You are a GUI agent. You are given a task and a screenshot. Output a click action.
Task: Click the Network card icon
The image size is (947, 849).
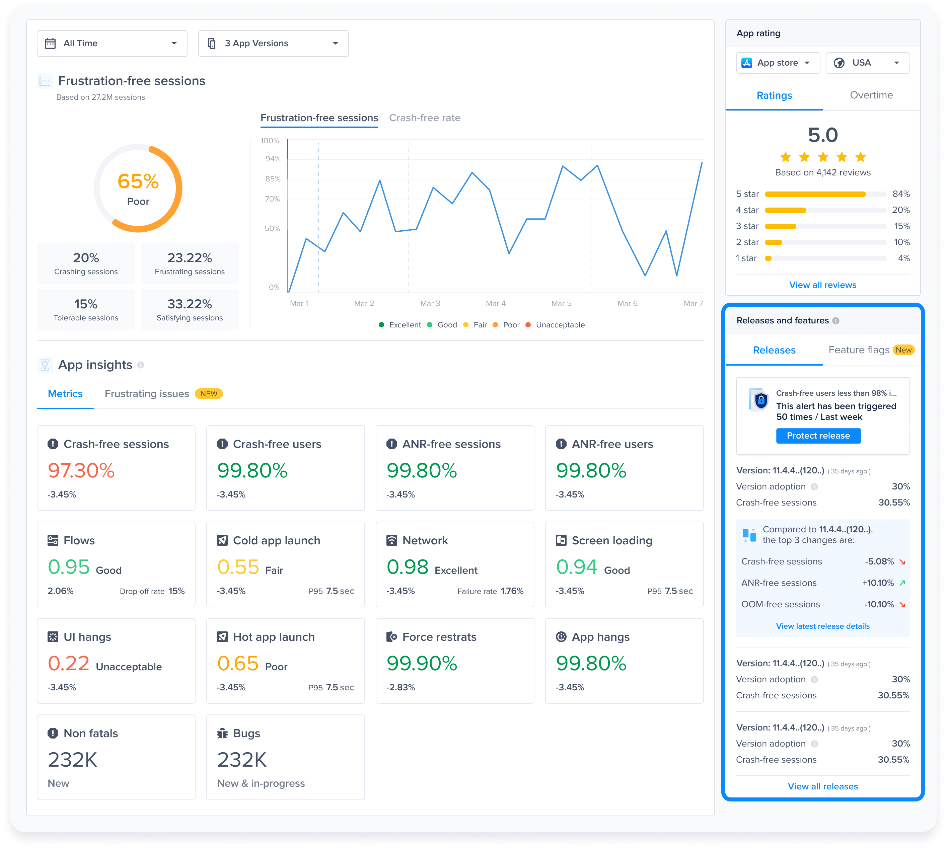[391, 540]
